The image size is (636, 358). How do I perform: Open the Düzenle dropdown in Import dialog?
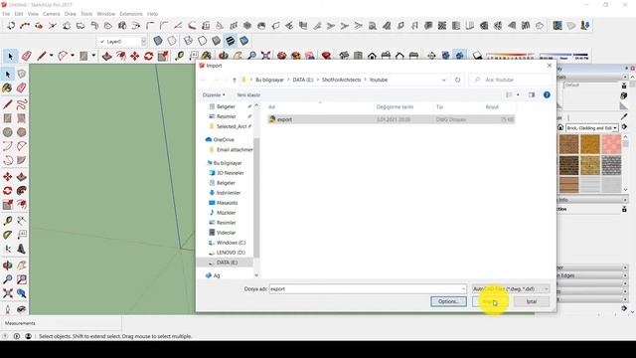click(x=214, y=94)
